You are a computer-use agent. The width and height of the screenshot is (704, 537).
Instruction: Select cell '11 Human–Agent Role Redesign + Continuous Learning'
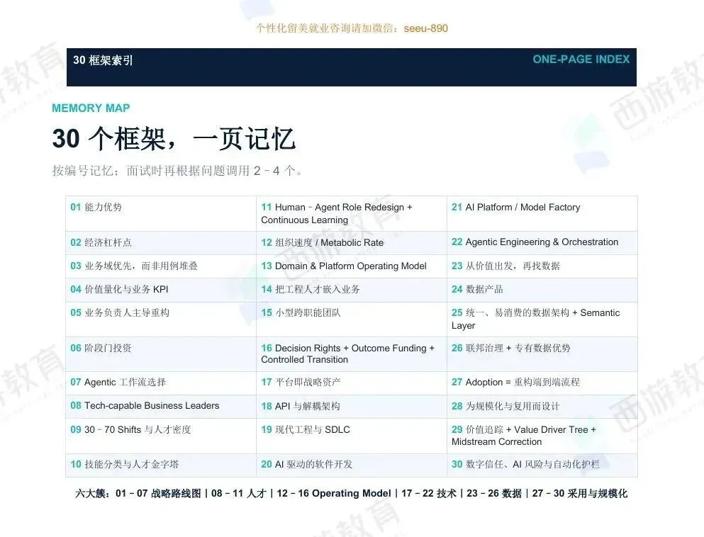click(352, 213)
